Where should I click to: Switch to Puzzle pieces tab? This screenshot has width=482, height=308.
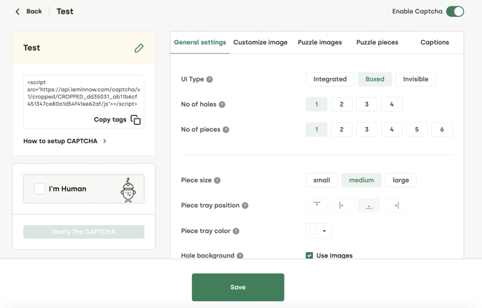point(377,43)
